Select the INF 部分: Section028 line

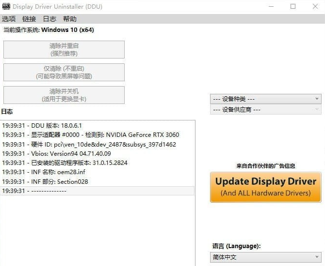[x=97, y=182]
